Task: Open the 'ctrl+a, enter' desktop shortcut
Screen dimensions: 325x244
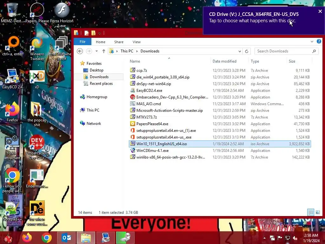Action: [x=12, y=46]
